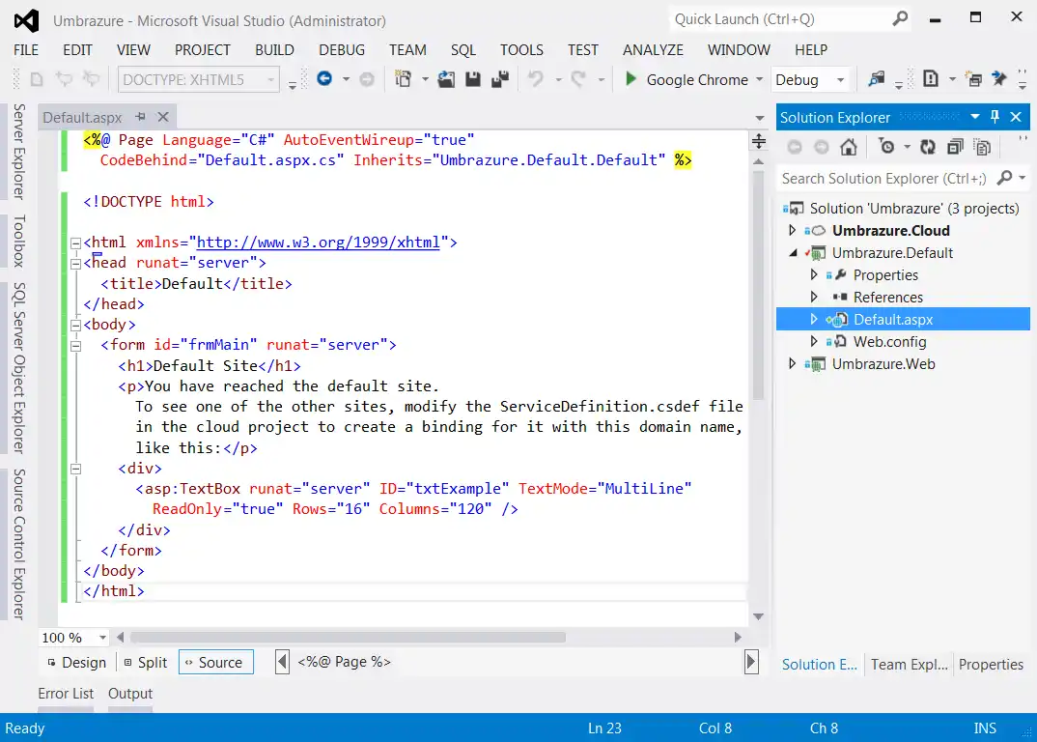This screenshot has height=742, width=1037.
Task: Open the Google Chrome browser dropdown arrow
Action: click(759, 79)
